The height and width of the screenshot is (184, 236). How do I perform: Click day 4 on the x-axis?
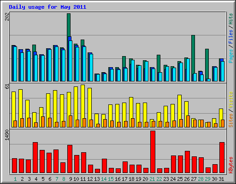coord(36,179)
